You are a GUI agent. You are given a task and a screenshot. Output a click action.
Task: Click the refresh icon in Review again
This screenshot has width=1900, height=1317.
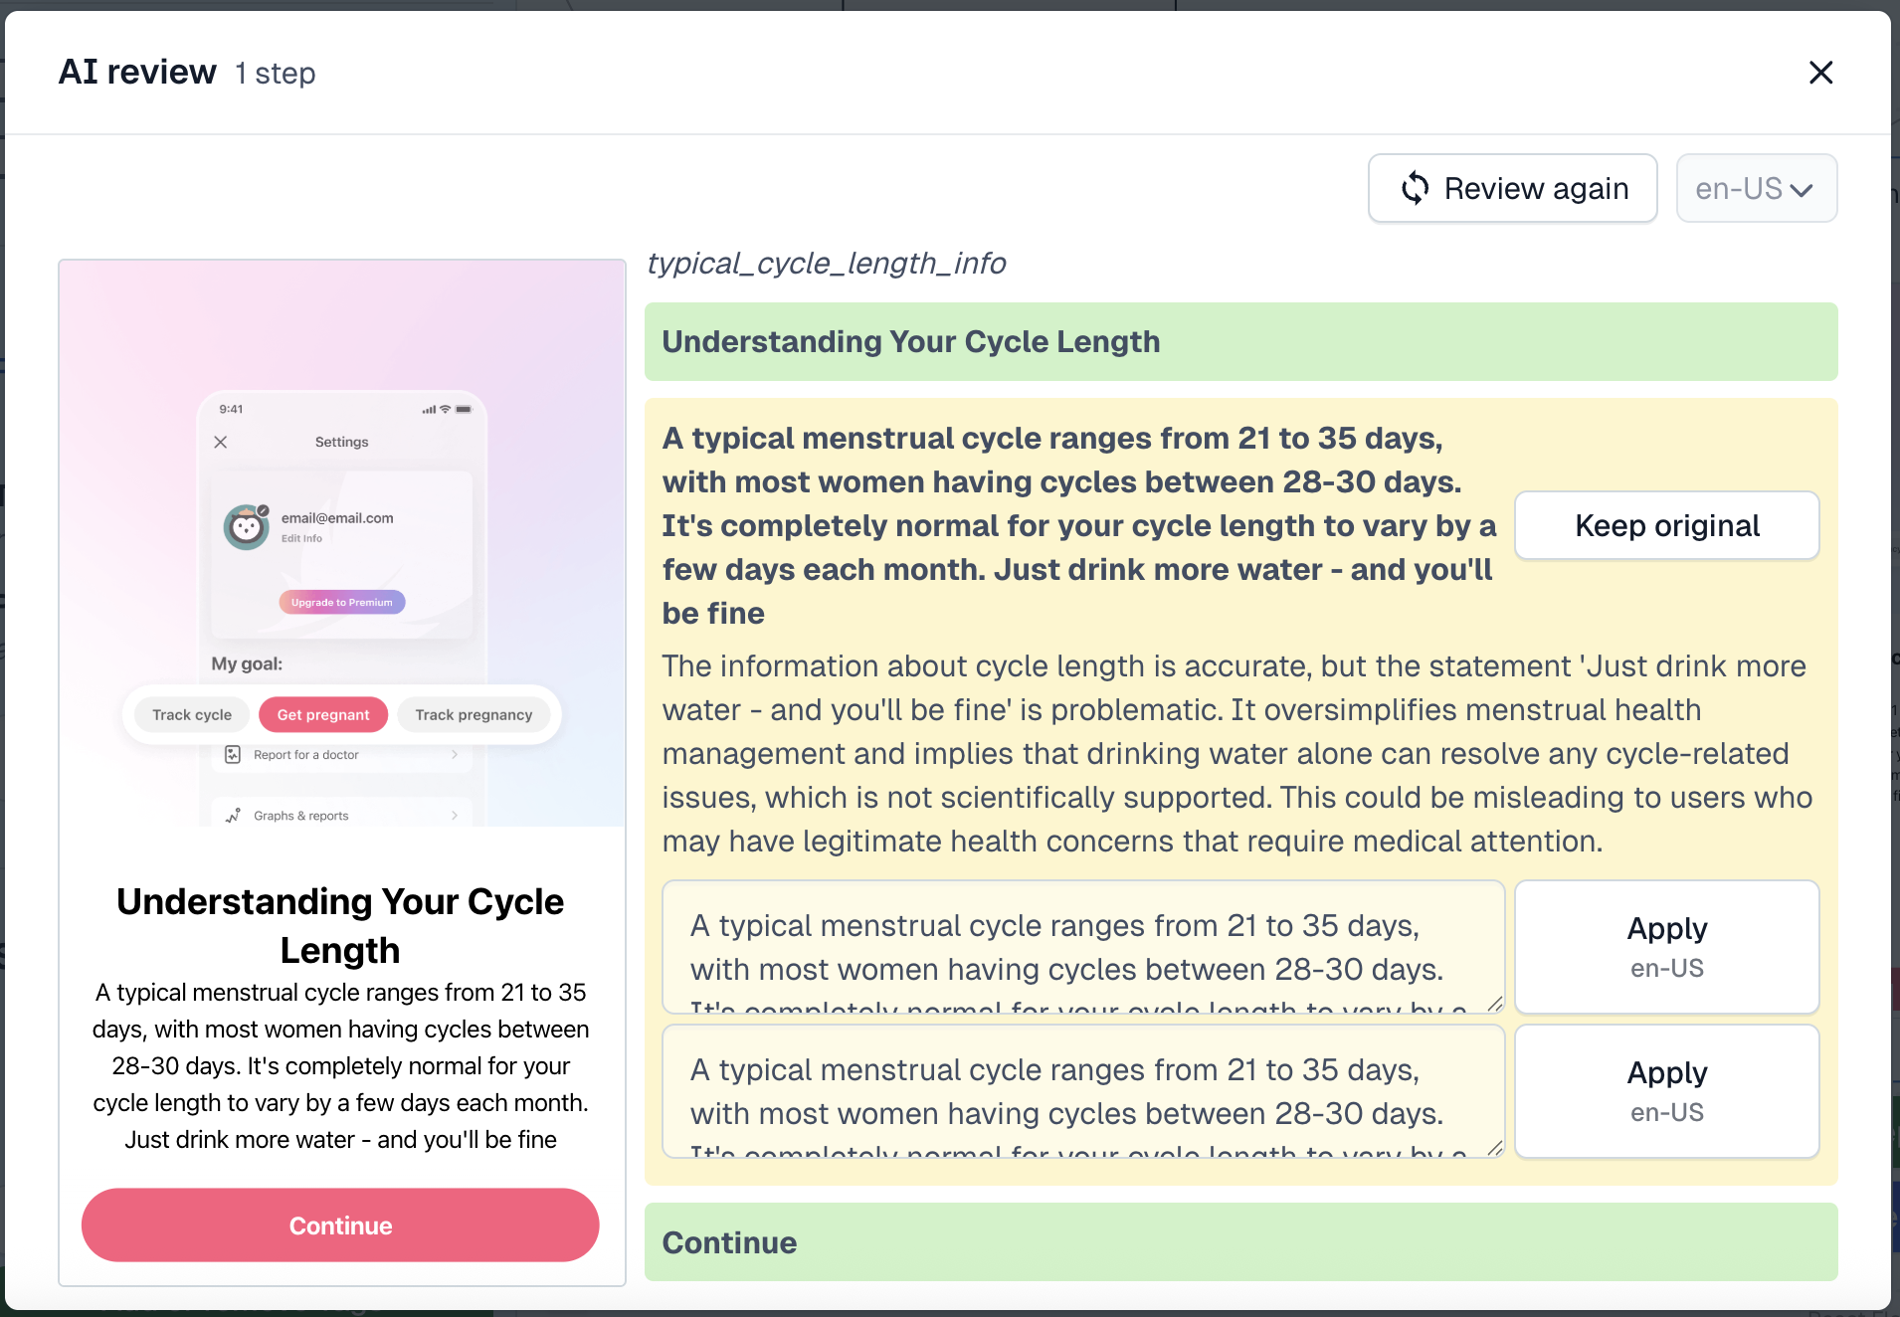[1415, 188]
